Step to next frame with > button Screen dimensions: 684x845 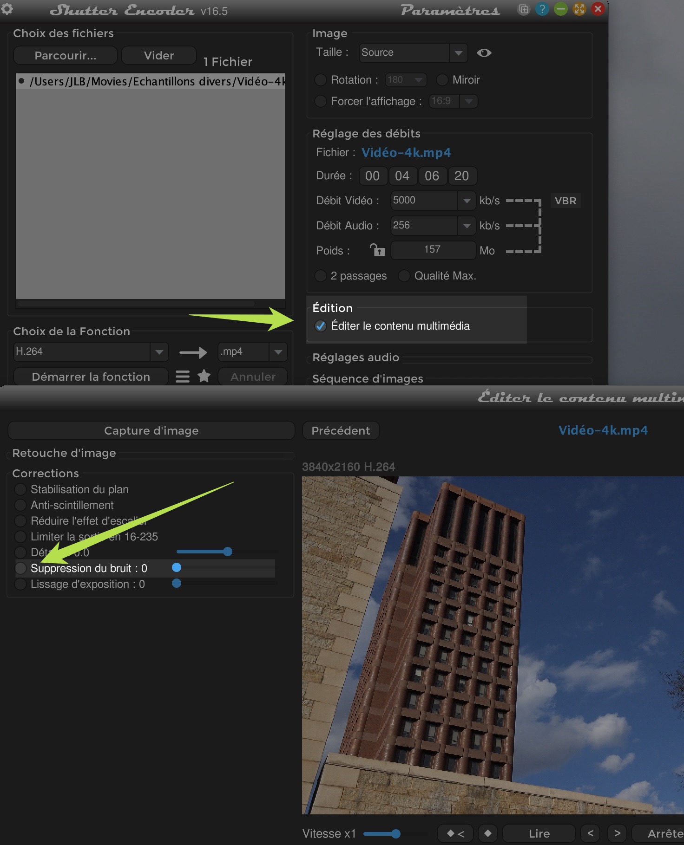[x=617, y=833]
